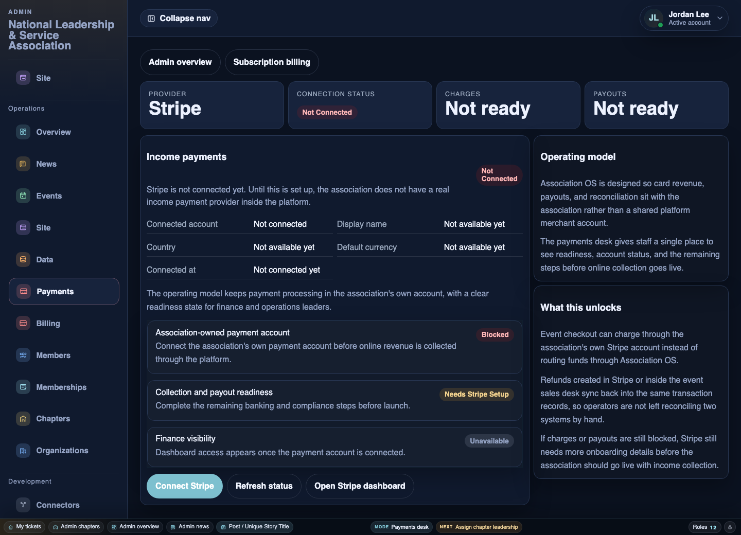Click Refresh status
741x535 pixels.
(264, 486)
